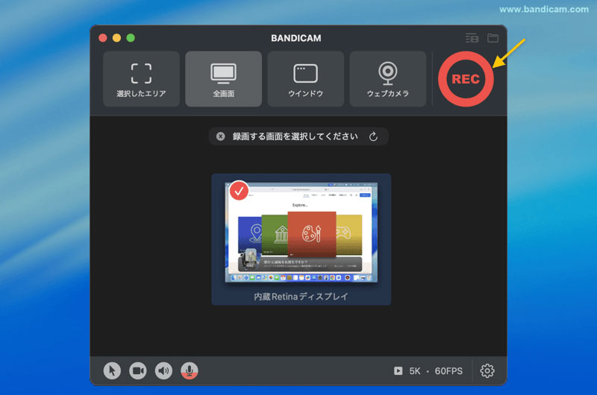Dismiss the 録画する画面を選択してください message
This screenshot has height=395, width=597.
point(220,136)
